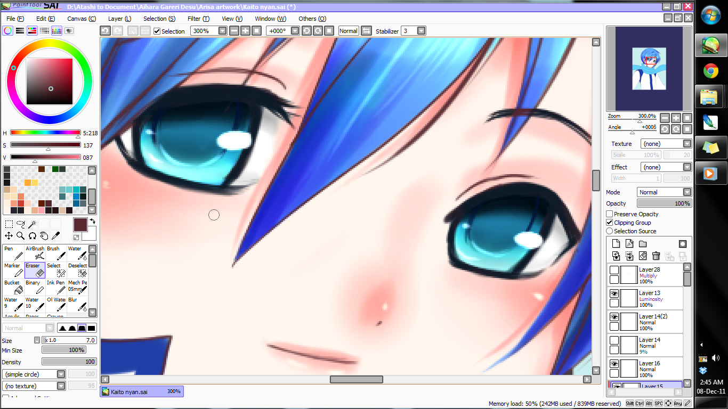Select the rotate view tool

32,235
